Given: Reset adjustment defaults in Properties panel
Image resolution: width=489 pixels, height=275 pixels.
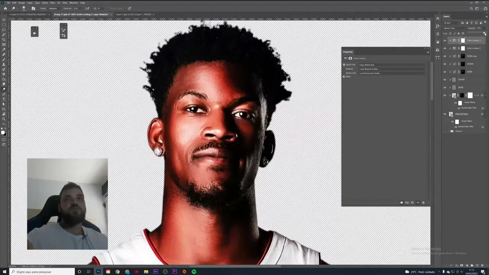Looking at the screenshot, I should (412, 202).
